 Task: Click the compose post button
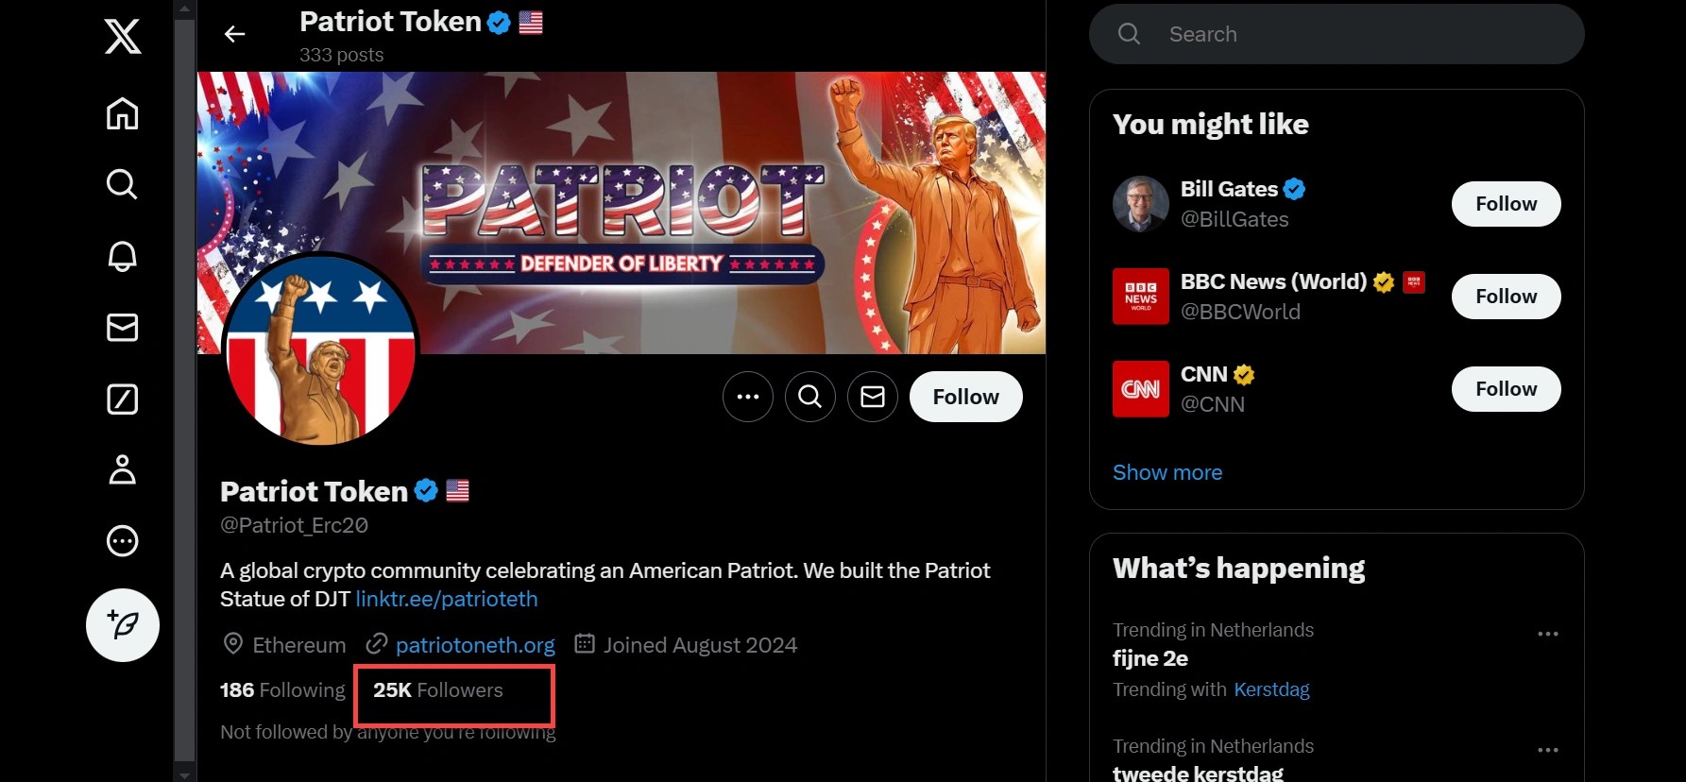point(123,624)
